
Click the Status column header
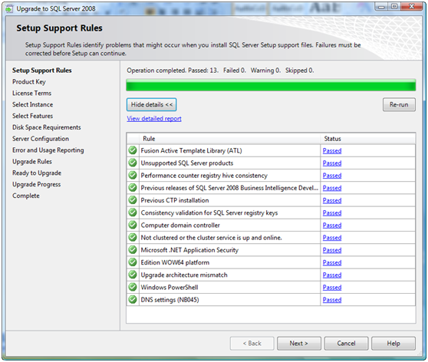[x=367, y=139]
